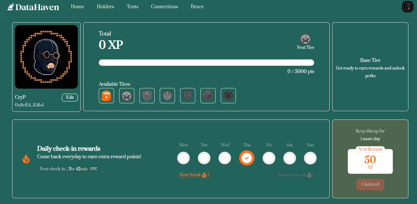Open the second tier shield badge
Screen dimensions: 417x204
(x=126, y=95)
